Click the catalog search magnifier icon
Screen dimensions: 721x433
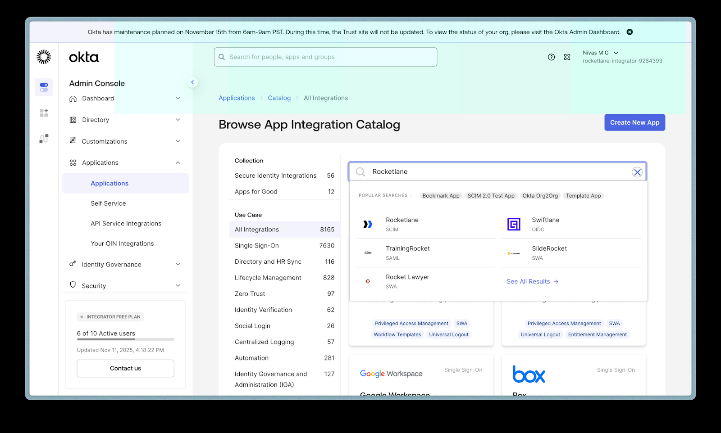point(360,172)
